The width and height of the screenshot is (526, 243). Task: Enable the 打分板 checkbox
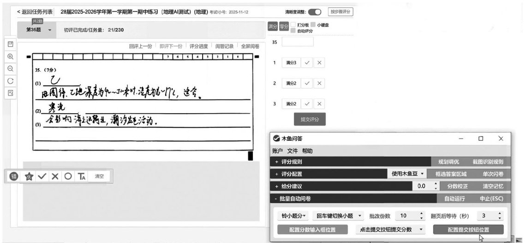(x=293, y=25)
